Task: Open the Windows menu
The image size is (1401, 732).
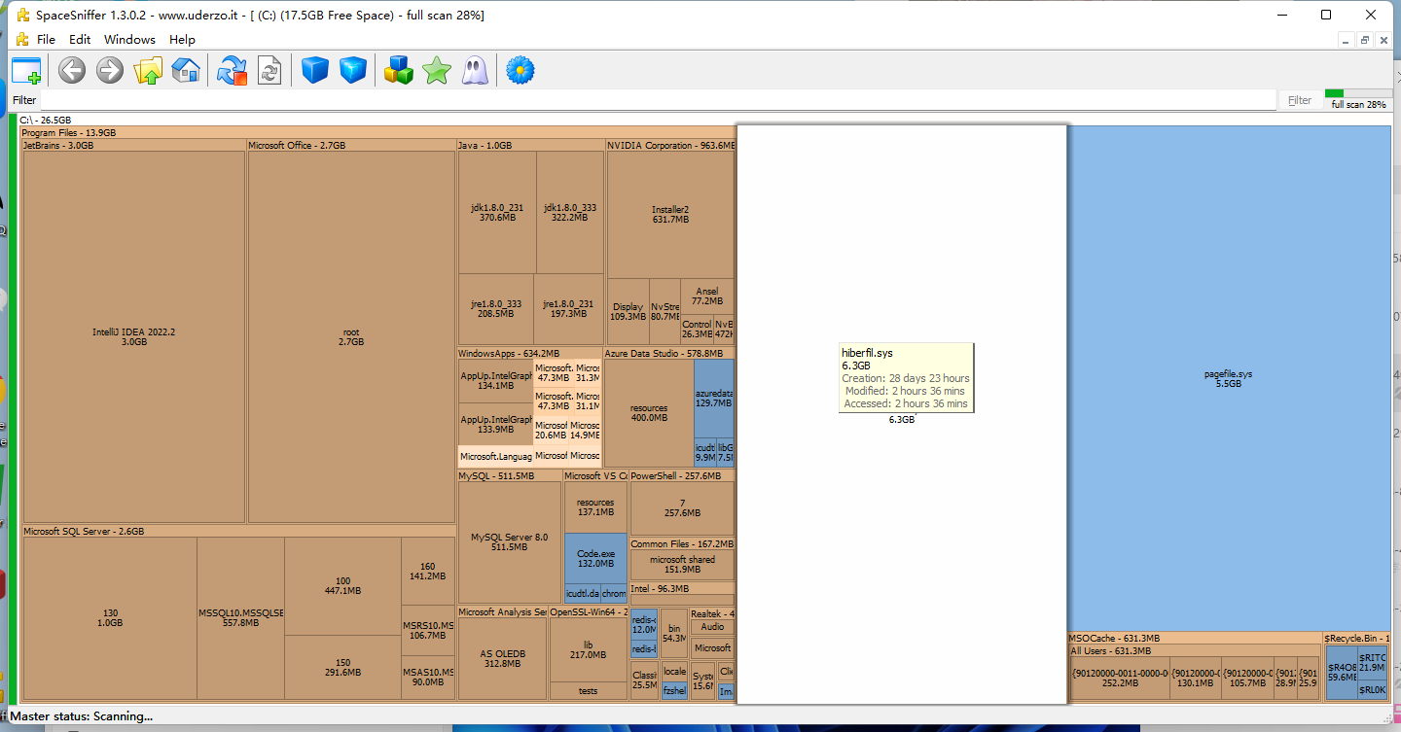Action: coord(129,40)
